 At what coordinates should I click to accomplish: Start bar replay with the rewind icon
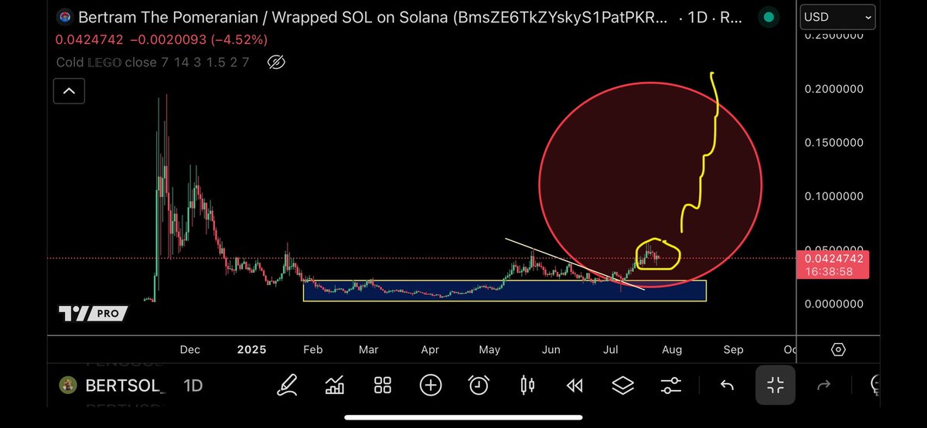[574, 386]
